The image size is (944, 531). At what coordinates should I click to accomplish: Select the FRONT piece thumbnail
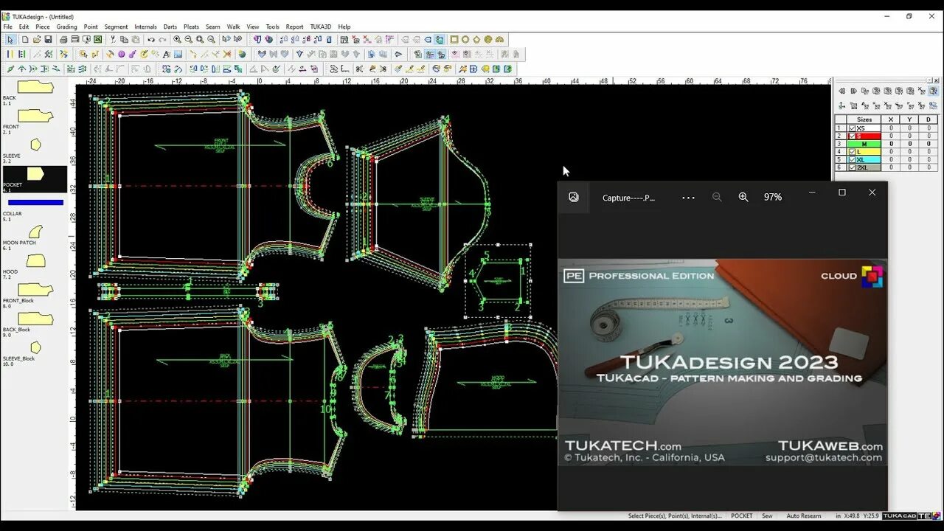(x=35, y=116)
